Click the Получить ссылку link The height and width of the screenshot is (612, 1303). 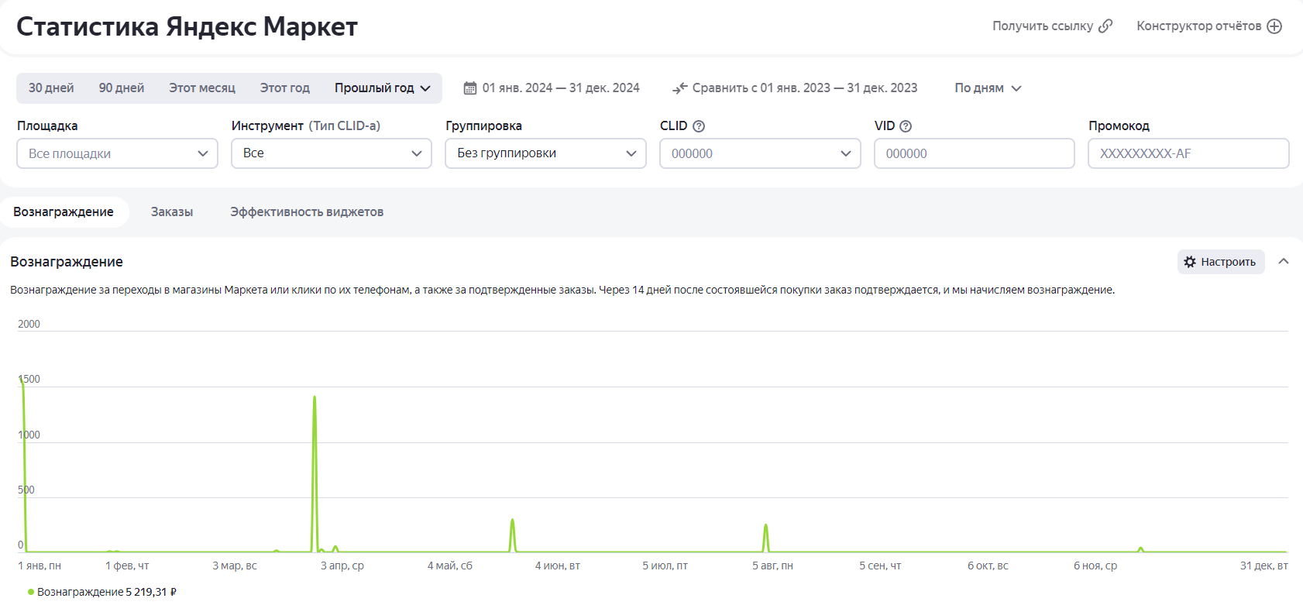[x=1052, y=26]
